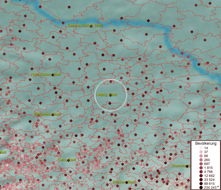The height and width of the screenshot is (190, 221).
Task: Click the plus sign after 234 243
Action: point(218,186)
